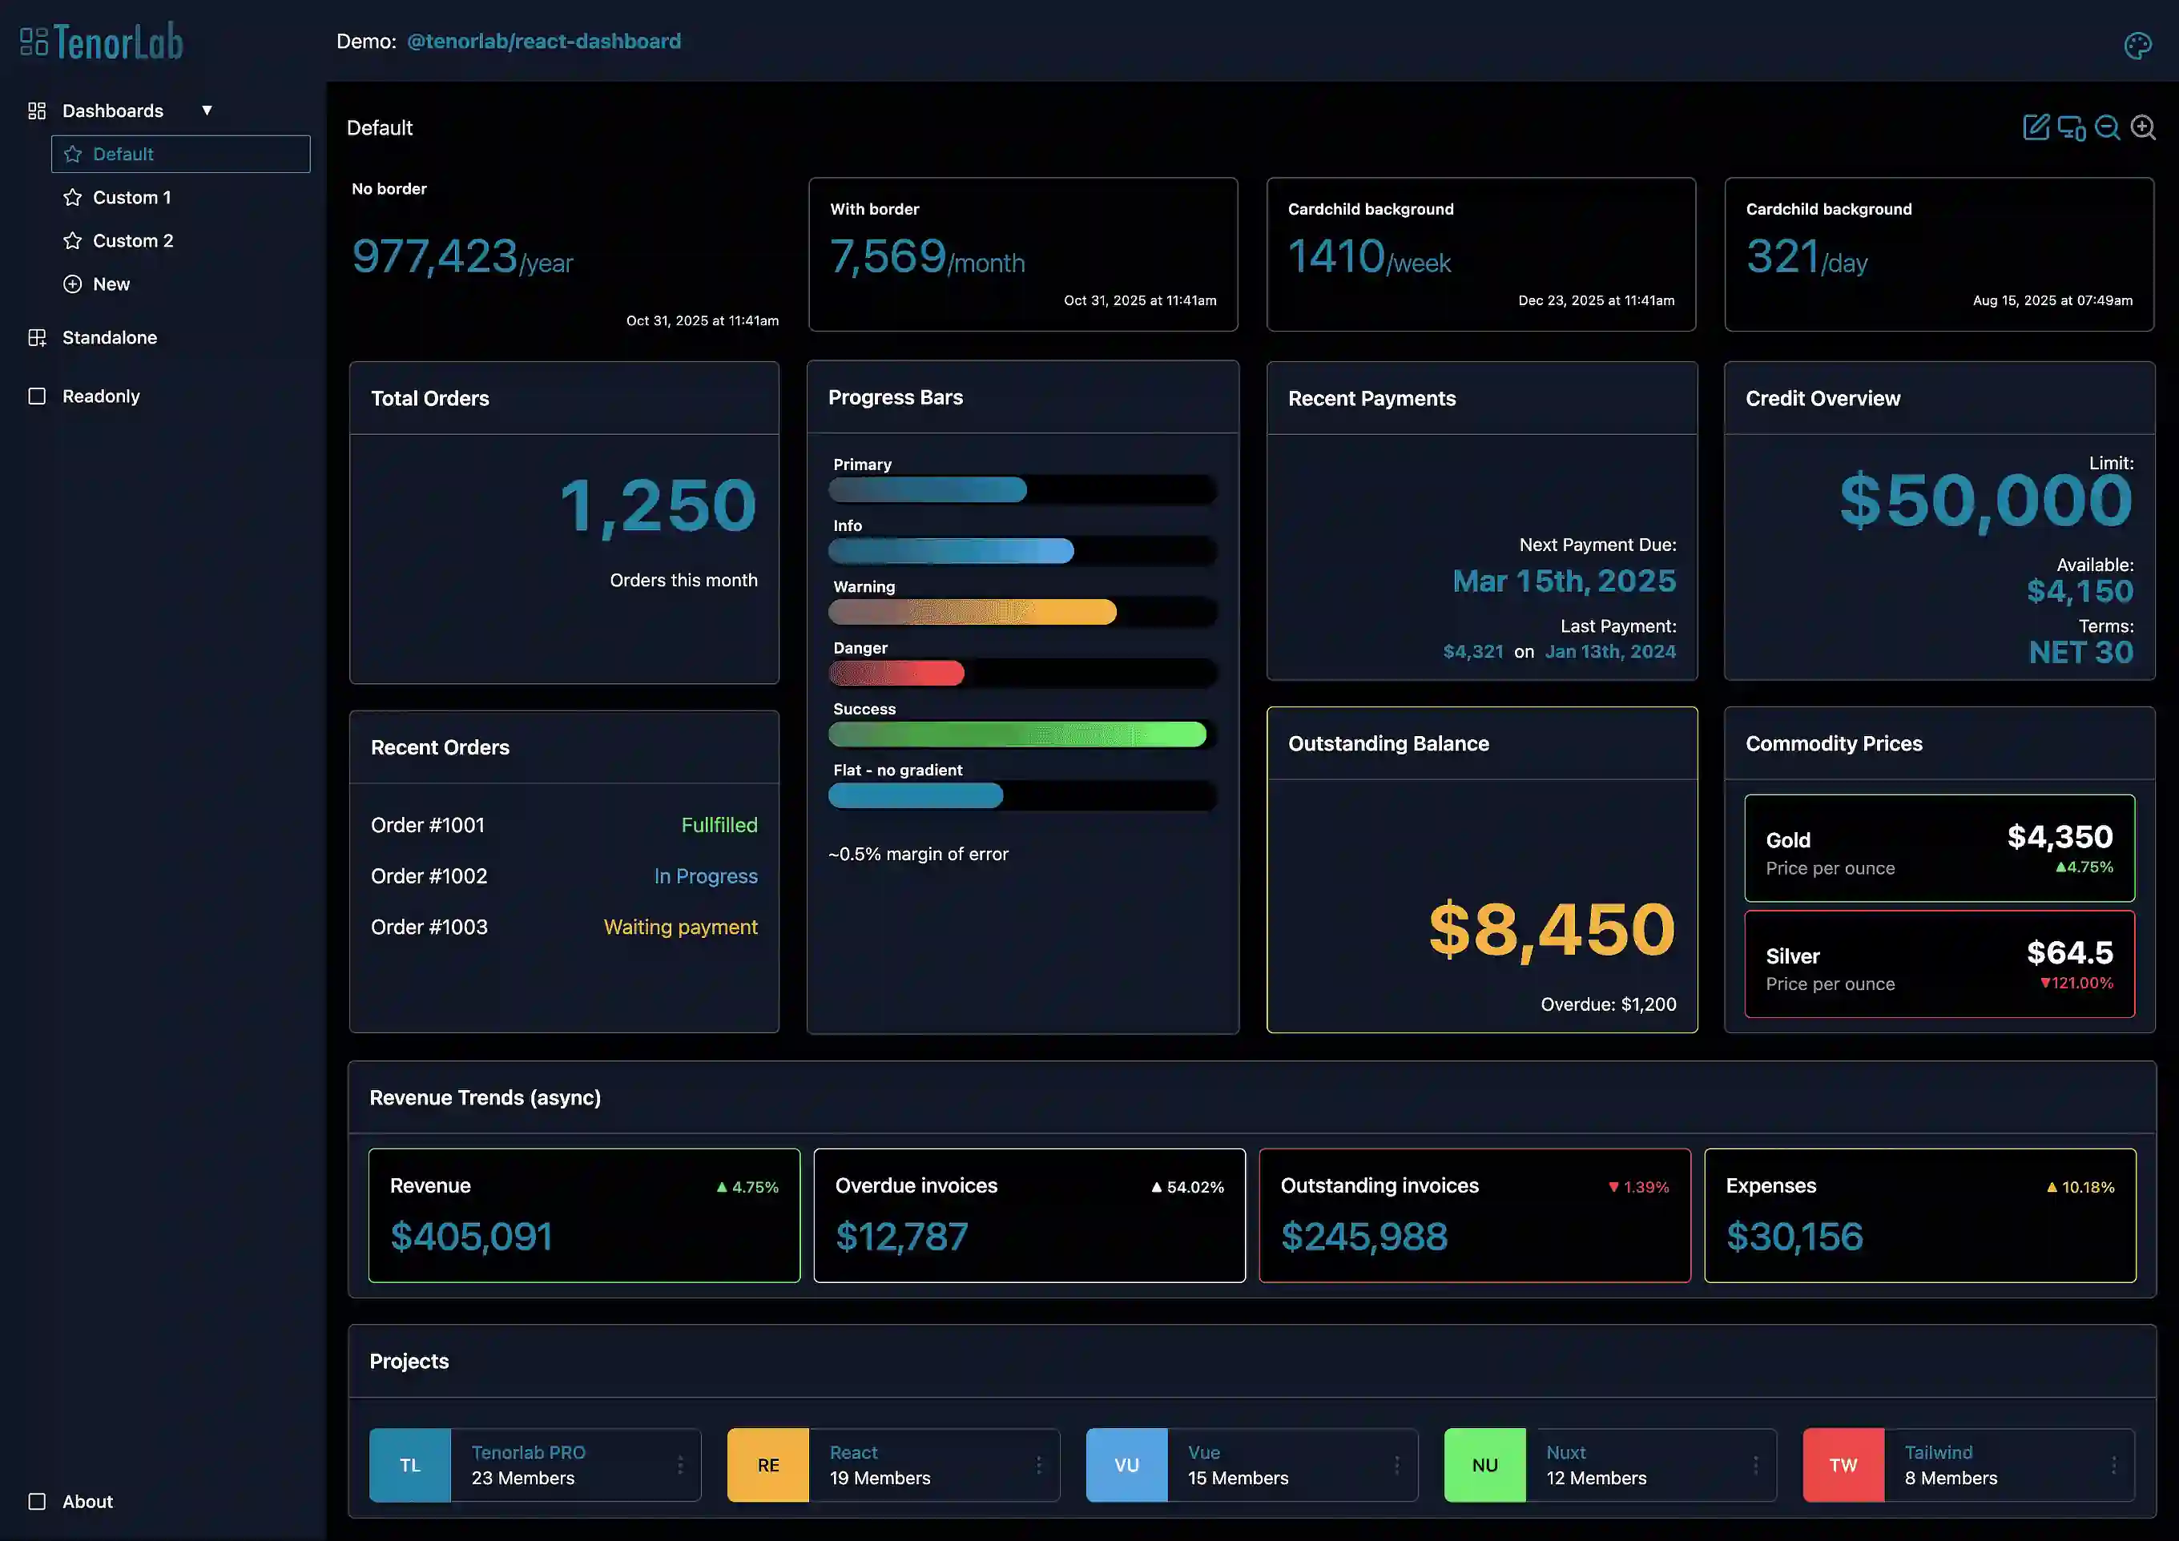Select Custom 1 dashboard
2179x1541 pixels.
pos(132,197)
